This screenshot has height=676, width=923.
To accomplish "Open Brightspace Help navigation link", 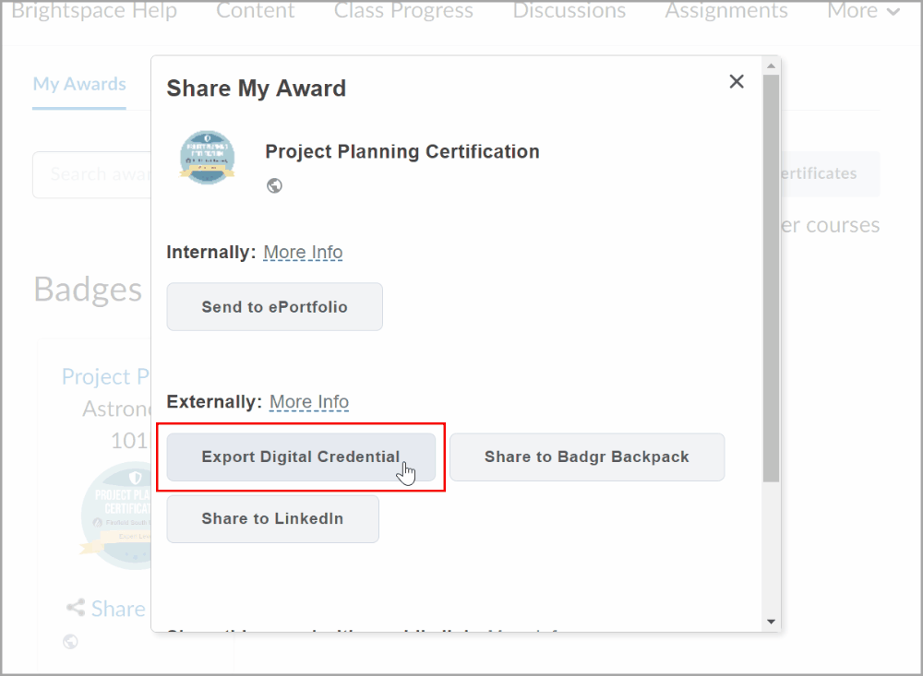I will (94, 12).
